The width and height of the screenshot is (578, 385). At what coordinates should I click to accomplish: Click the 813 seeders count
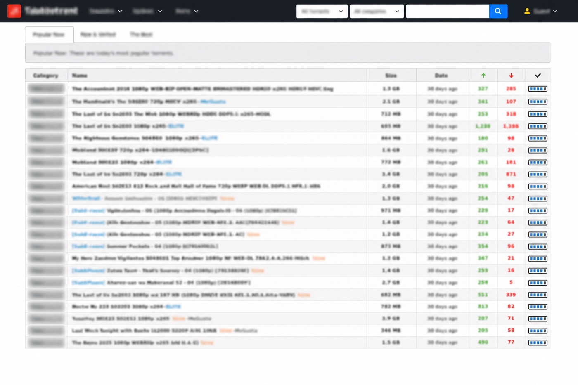click(483, 307)
